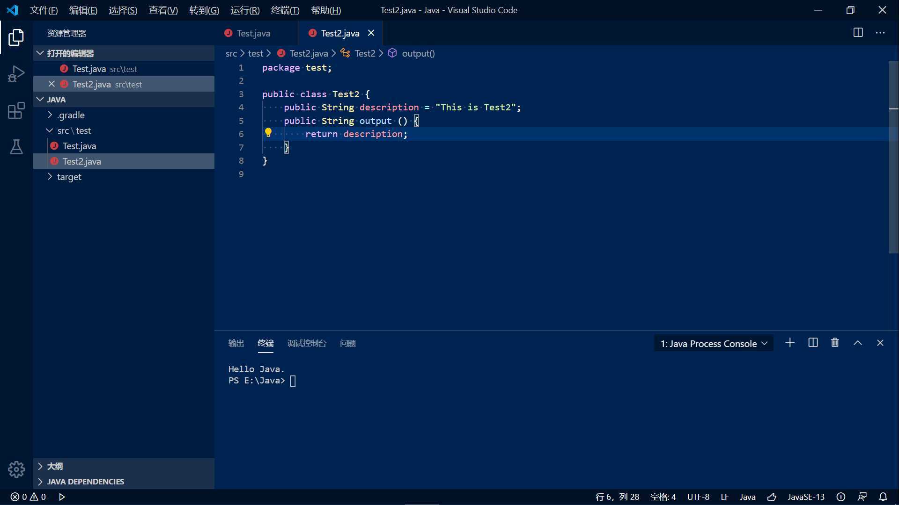Screen dimensions: 899x505
Task: Open the 终端(T) menu
Action: pos(285,10)
